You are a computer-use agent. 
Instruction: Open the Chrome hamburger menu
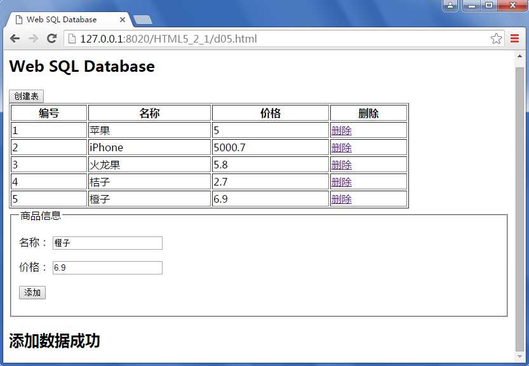click(514, 39)
